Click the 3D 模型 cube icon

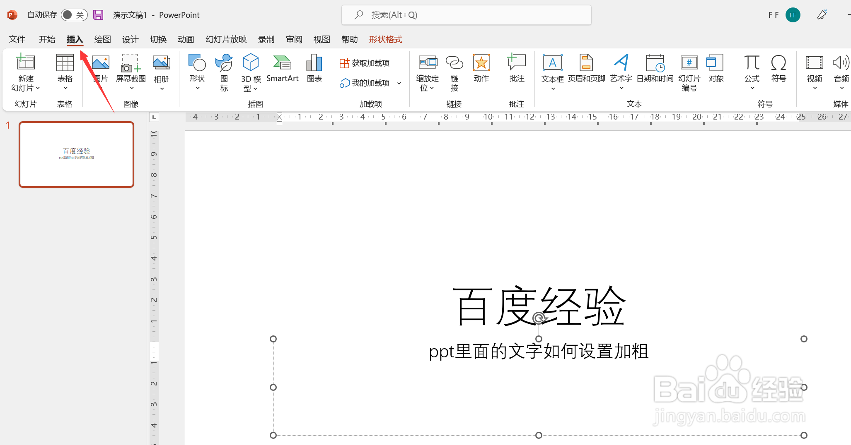(x=251, y=62)
